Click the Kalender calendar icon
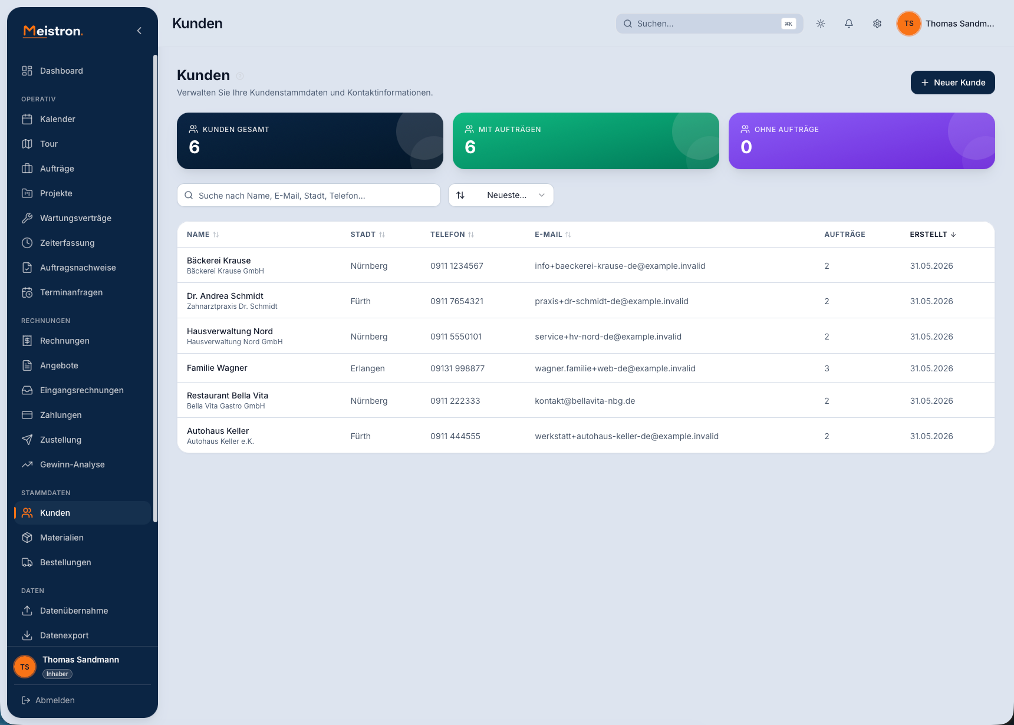The width and height of the screenshot is (1014, 725). point(27,119)
